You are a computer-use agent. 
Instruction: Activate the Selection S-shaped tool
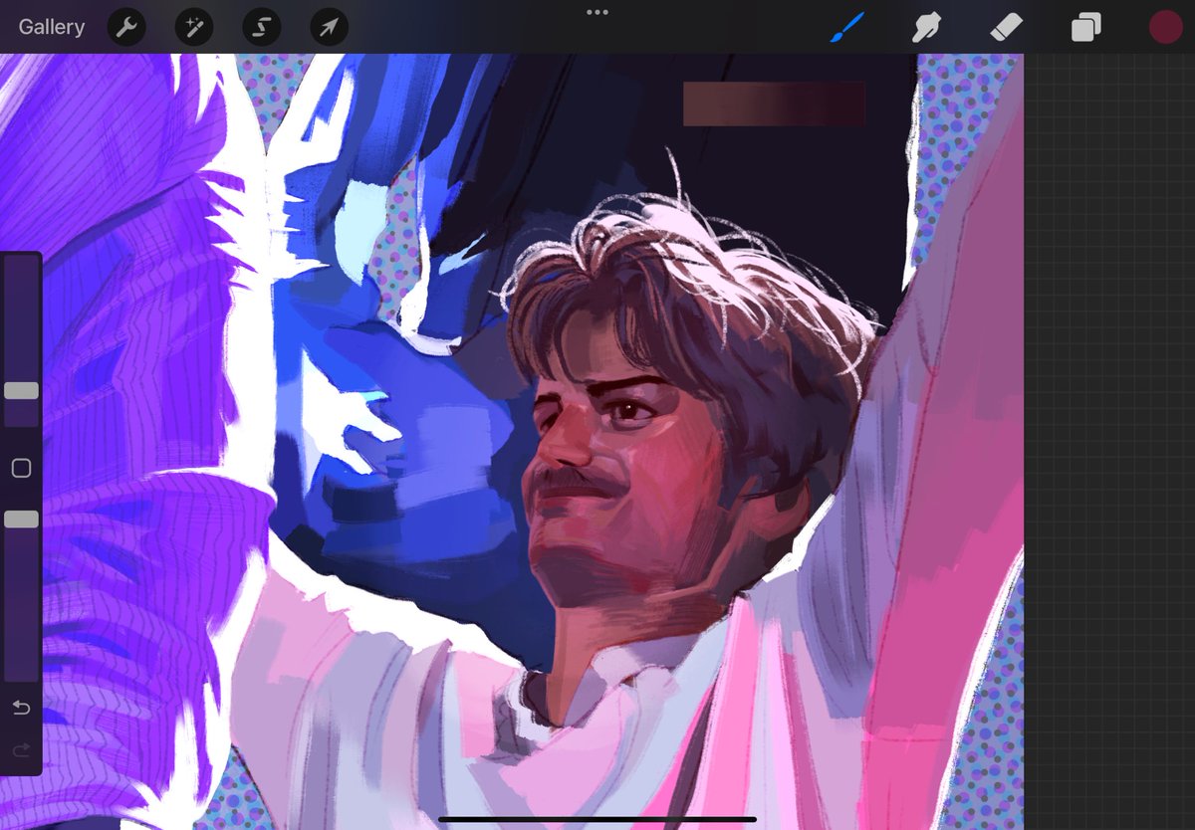tap(261, 27)
